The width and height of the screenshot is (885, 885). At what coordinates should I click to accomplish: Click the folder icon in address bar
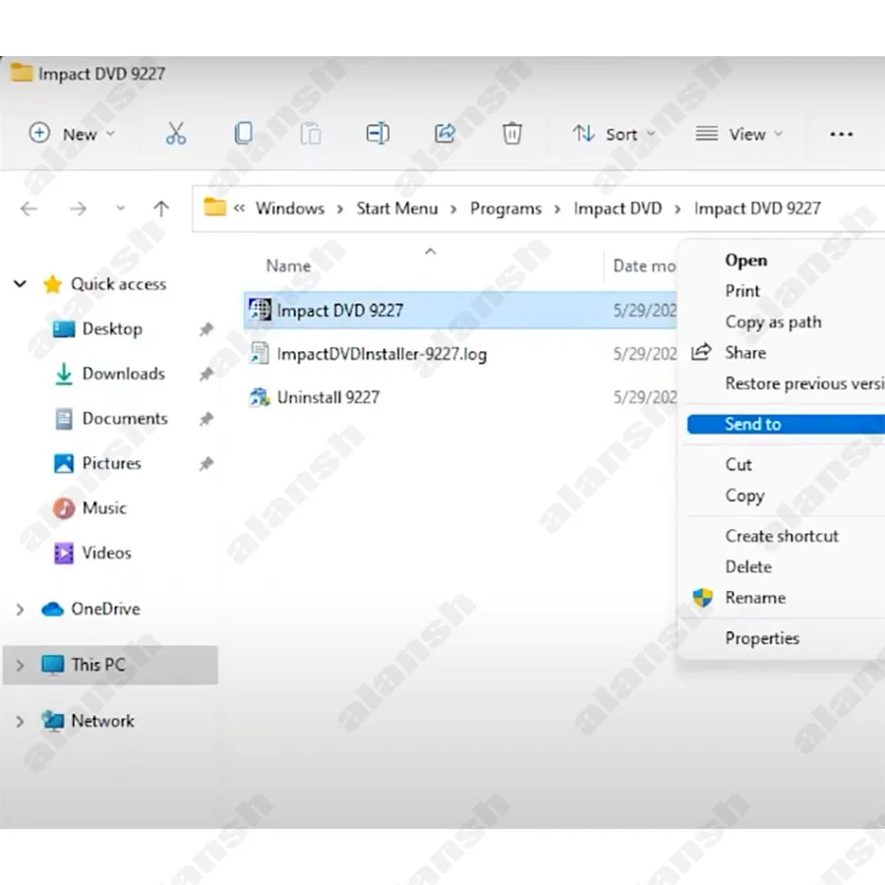214,207
